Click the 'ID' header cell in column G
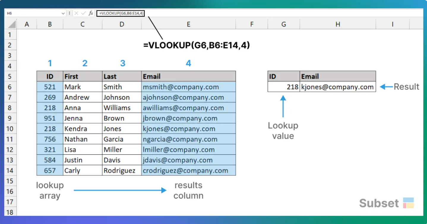The image size is (427, 224). (x=284, y=76)
